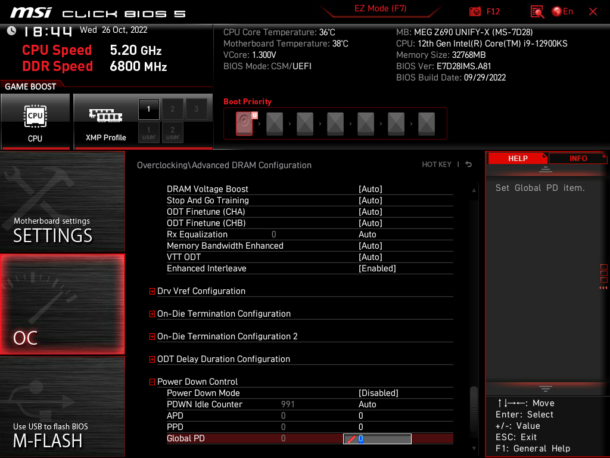Select the APD value field

(x=360, y=416)
